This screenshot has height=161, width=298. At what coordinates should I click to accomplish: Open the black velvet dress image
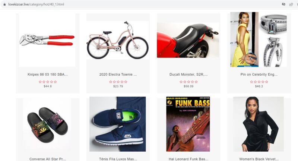[259, 124]
